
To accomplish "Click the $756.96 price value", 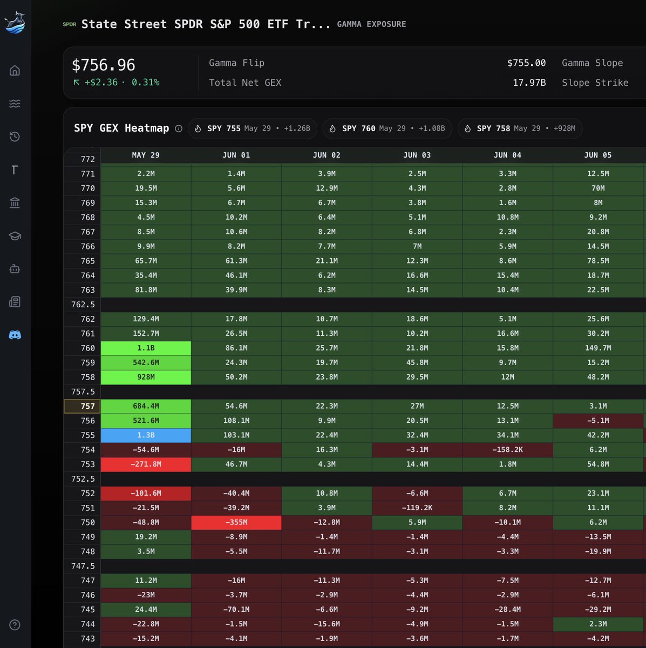I will (x=104, y=65).
